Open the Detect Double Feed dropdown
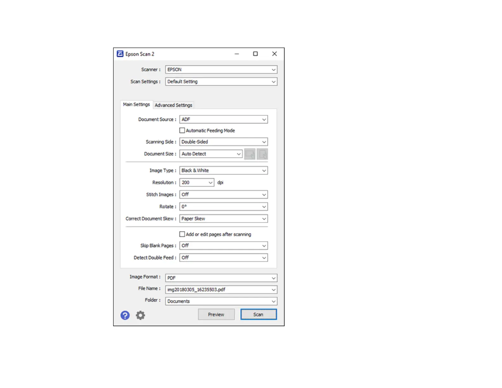 [224, 258]
